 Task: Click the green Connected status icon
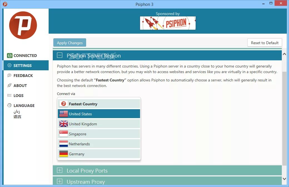pos(9,56)
